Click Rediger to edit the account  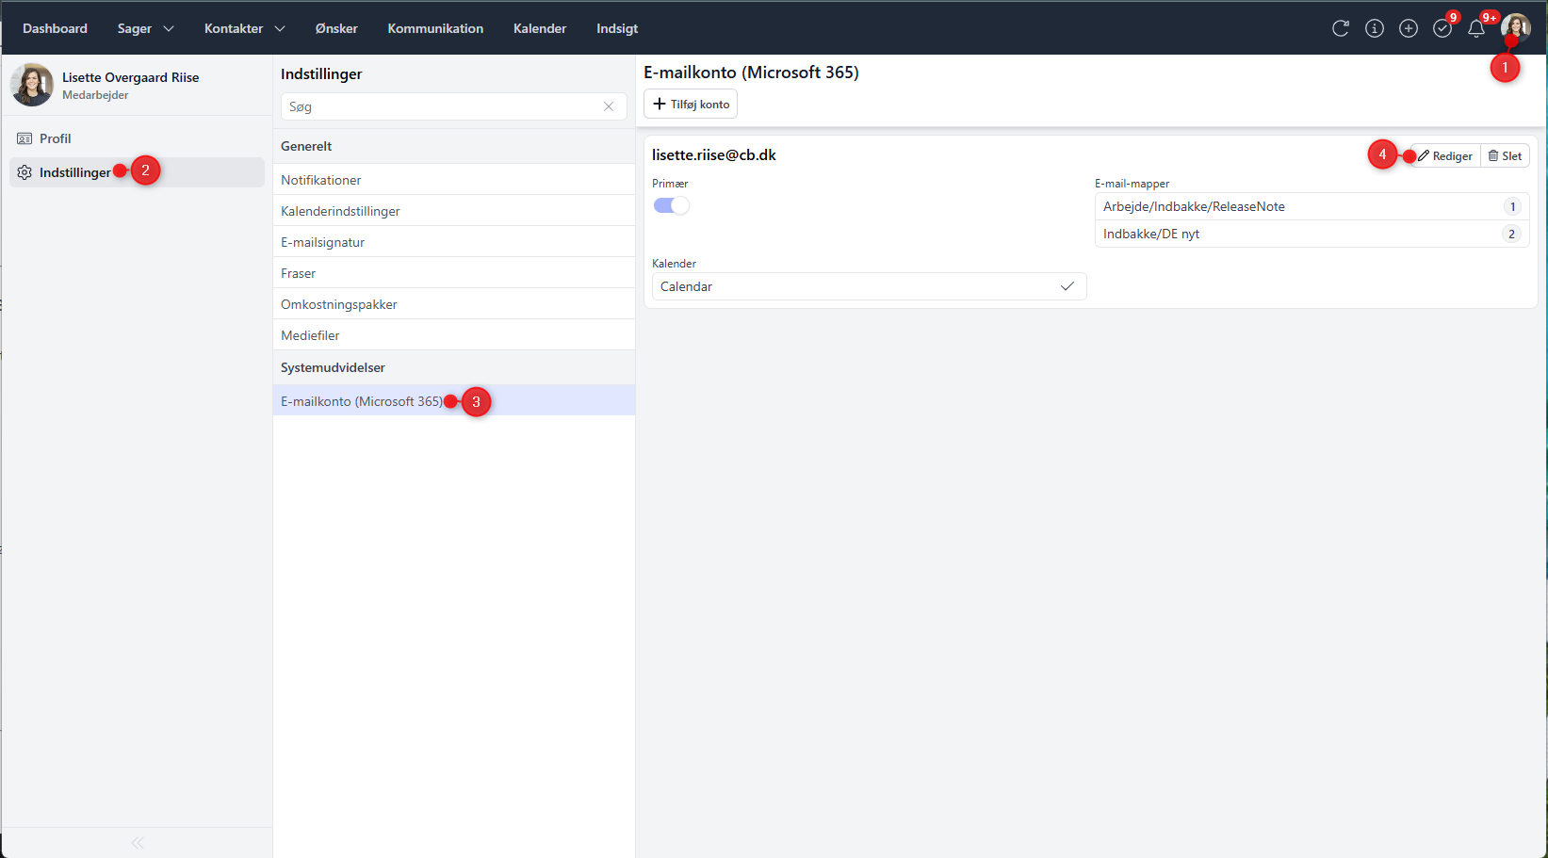(x=1445, y=156)
